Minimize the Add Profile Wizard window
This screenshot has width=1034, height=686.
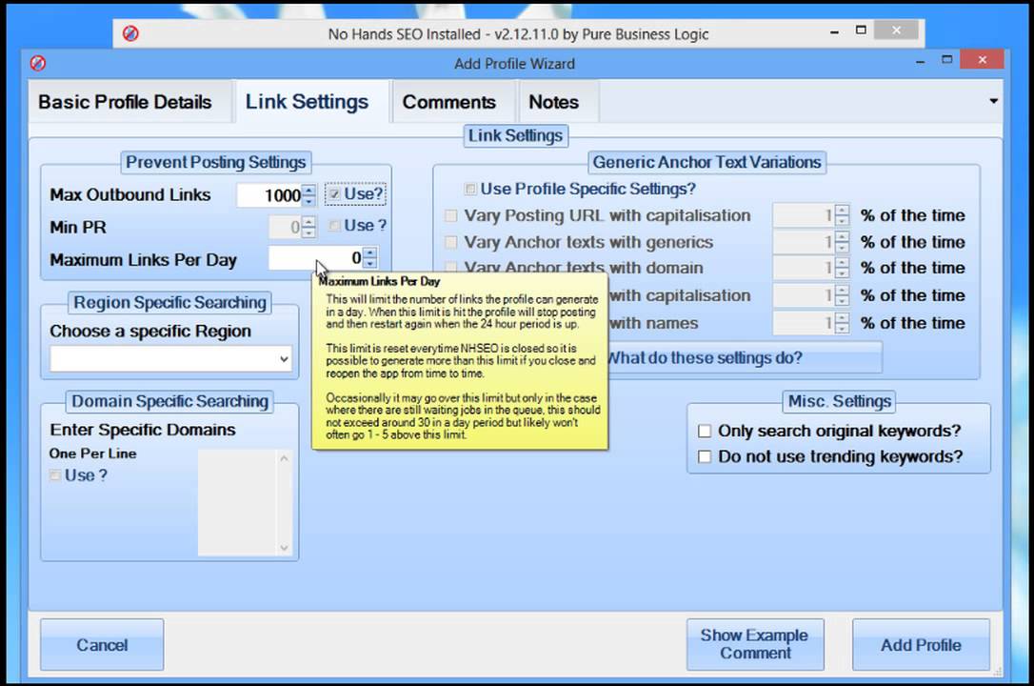[920, 61]
